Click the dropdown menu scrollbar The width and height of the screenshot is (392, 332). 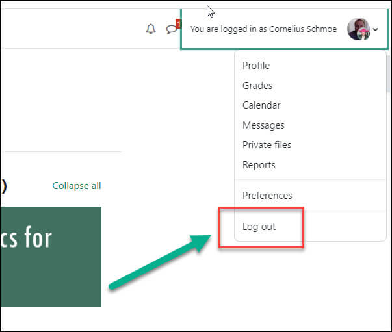388,73
